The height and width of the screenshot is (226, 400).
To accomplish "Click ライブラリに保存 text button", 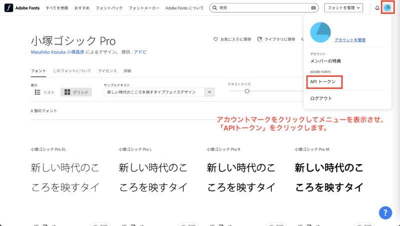I will click(279, 39).
